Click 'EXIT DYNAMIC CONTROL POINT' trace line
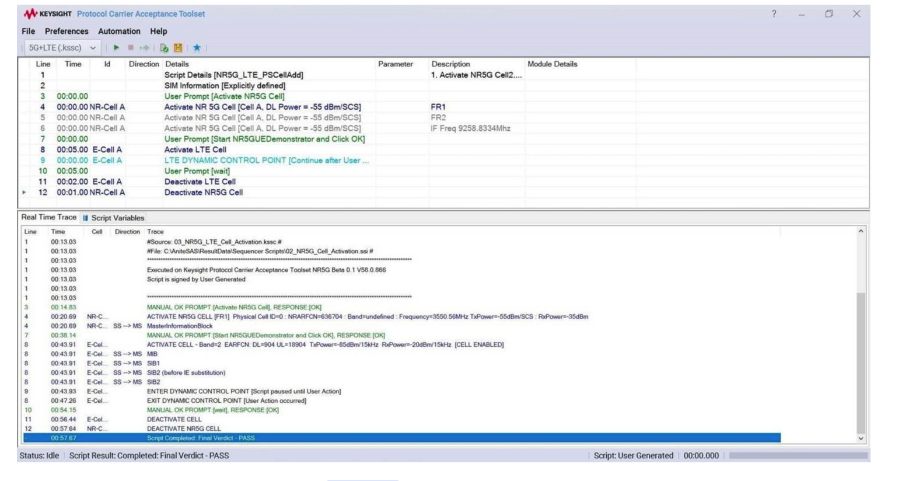Screen dimensions: 902x481 (x=226, y=400)
